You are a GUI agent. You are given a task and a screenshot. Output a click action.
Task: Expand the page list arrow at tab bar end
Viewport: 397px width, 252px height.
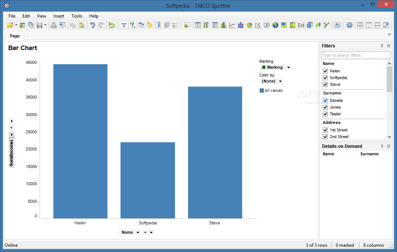click(x=390, y=34)
